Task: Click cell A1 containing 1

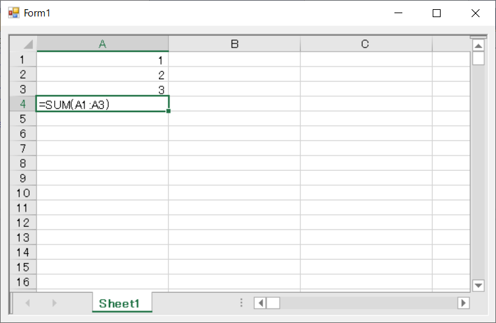Action: click(102, 59)
